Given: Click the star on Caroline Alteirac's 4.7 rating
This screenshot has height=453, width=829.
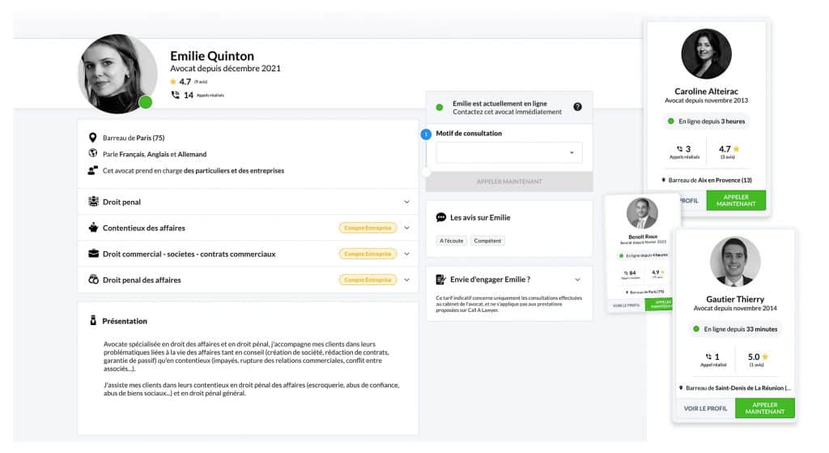Looking at the screenshot, I should (737, 149).
